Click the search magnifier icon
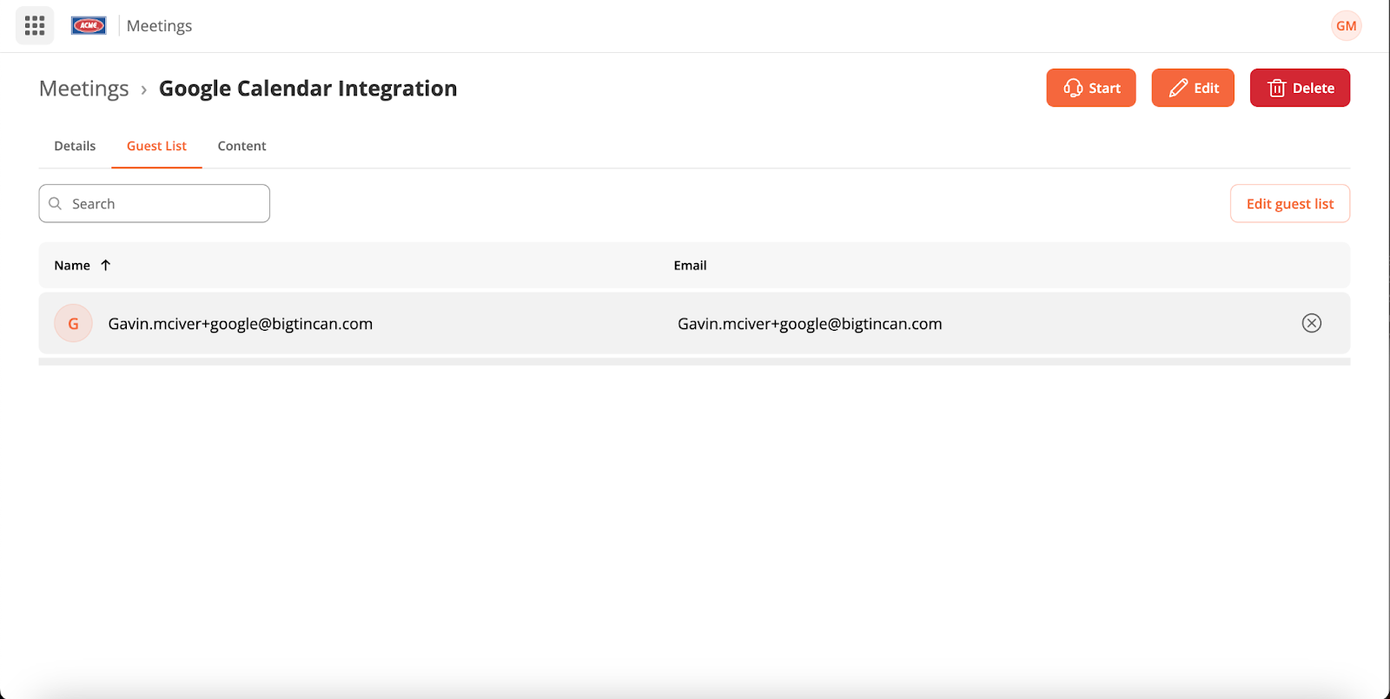 (56, 203)
